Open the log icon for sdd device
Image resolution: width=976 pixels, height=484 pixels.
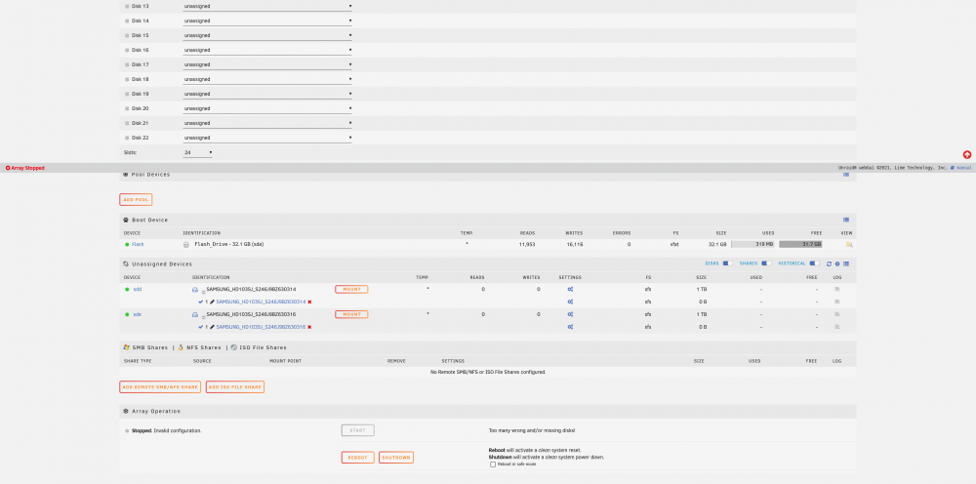837,289
